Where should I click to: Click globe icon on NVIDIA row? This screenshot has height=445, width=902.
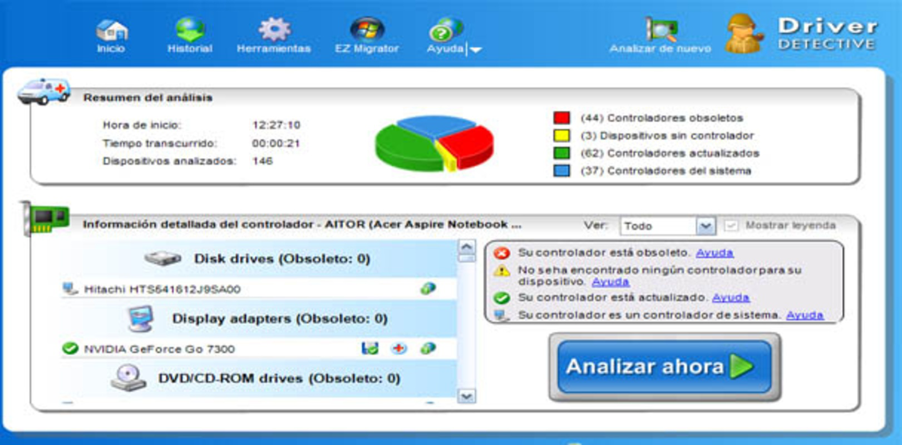(427, 348)
